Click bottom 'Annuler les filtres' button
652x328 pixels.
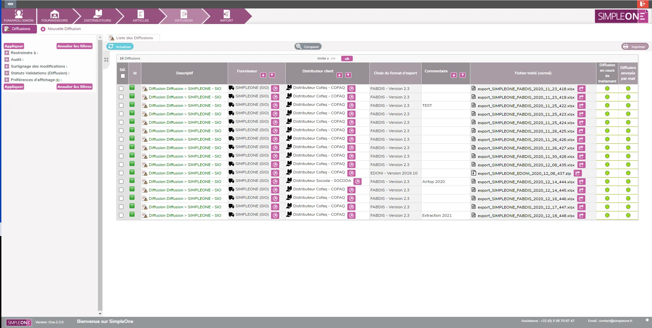pos(74,87)
